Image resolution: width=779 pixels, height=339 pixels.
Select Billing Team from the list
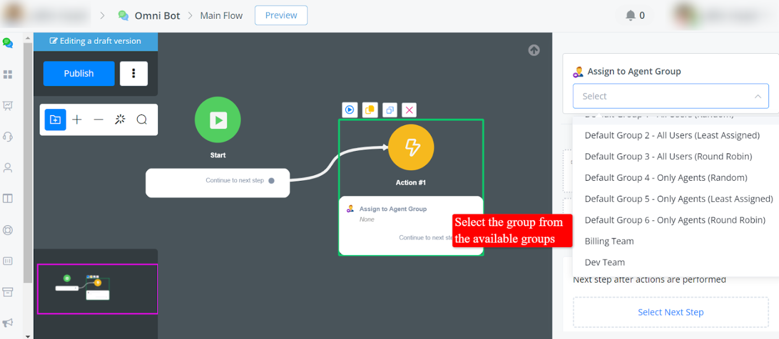(609, 241)
